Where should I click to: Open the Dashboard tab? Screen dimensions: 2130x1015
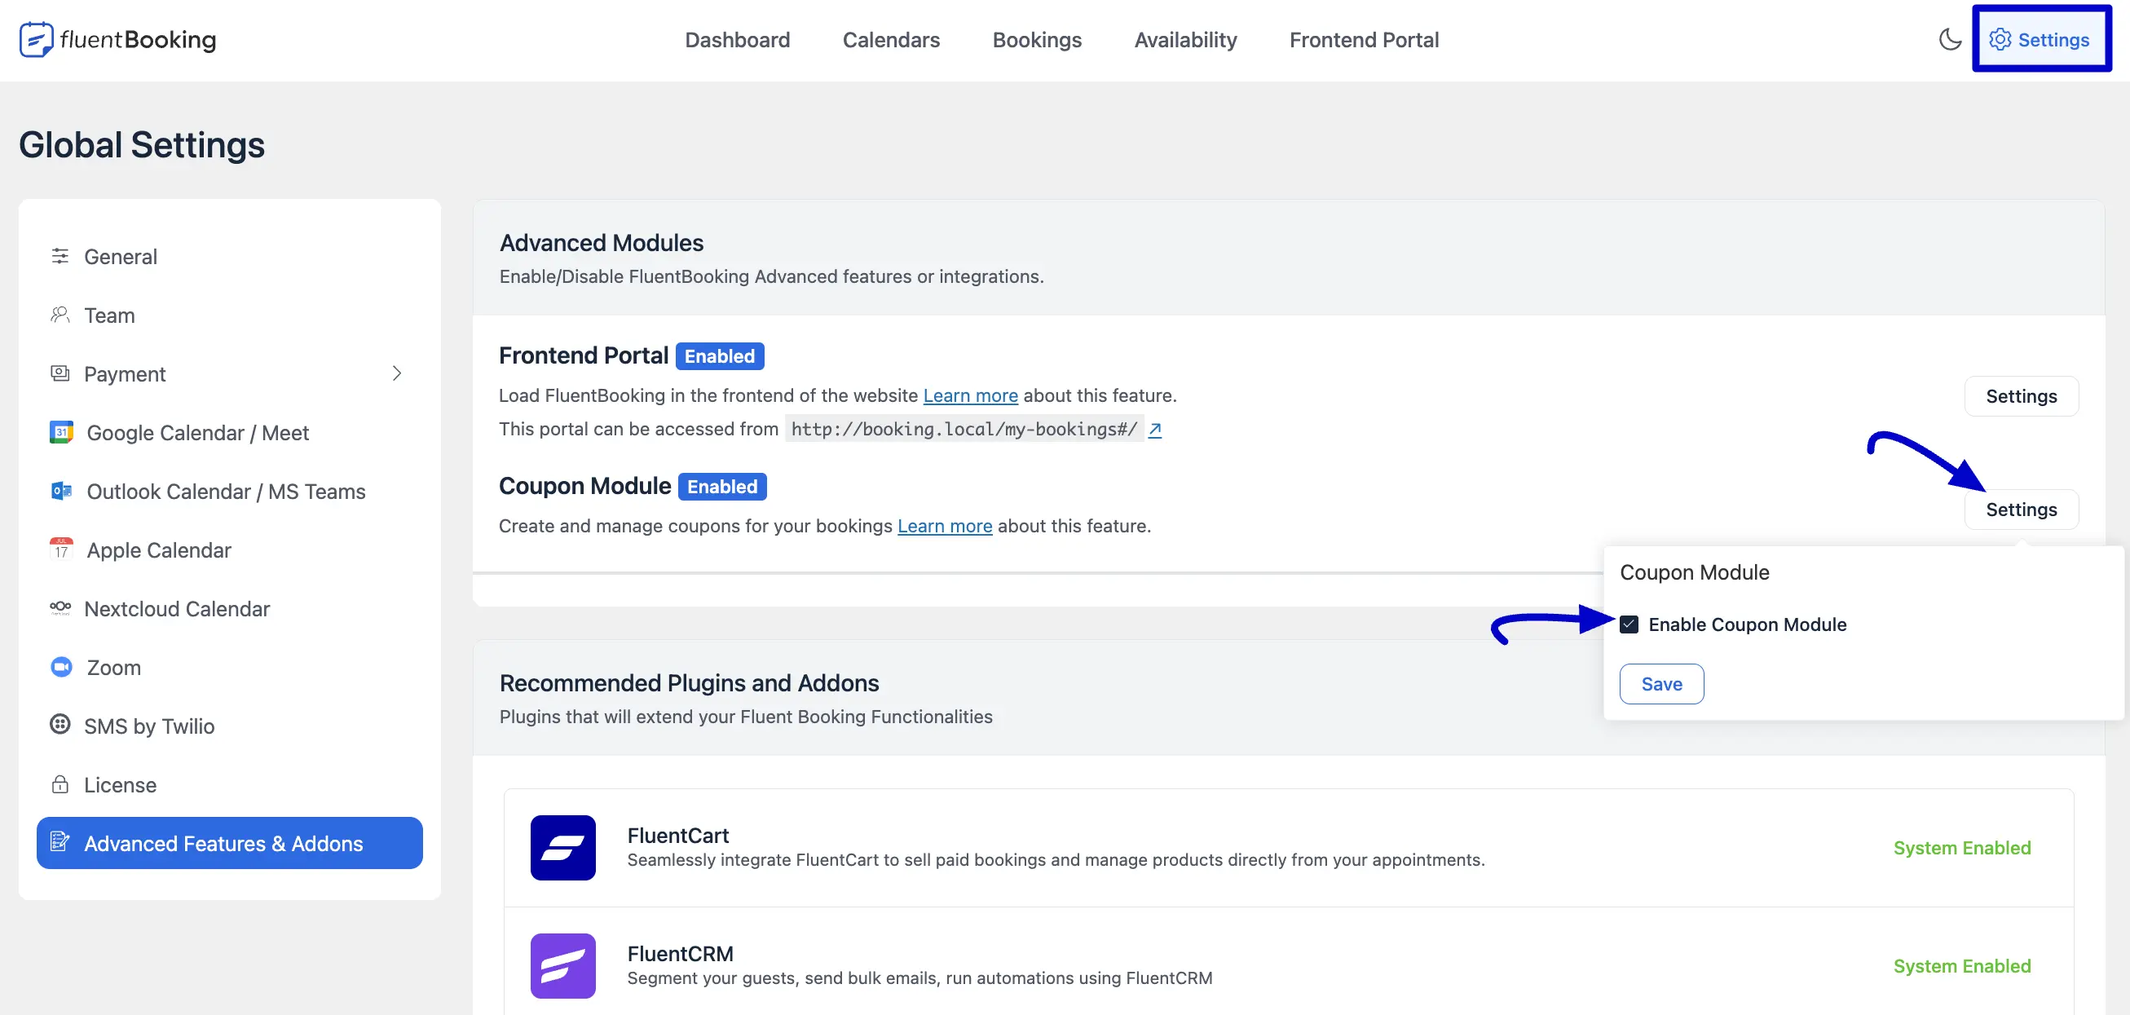click(x=738, y=40)
